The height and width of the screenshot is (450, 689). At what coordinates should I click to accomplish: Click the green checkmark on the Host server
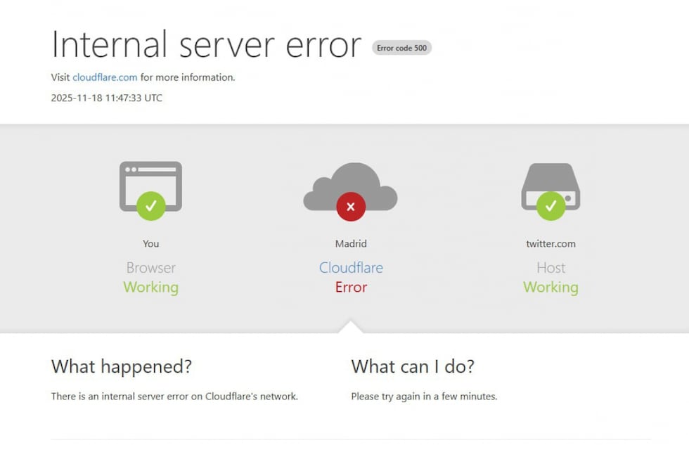pos(551,207)
